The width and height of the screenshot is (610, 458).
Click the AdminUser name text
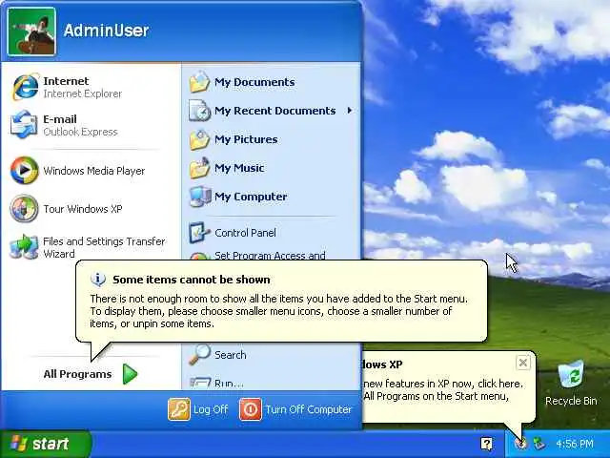point(106,31)
